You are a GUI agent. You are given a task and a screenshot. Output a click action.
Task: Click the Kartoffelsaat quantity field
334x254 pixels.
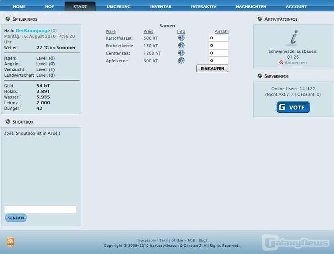pos(218,38)
